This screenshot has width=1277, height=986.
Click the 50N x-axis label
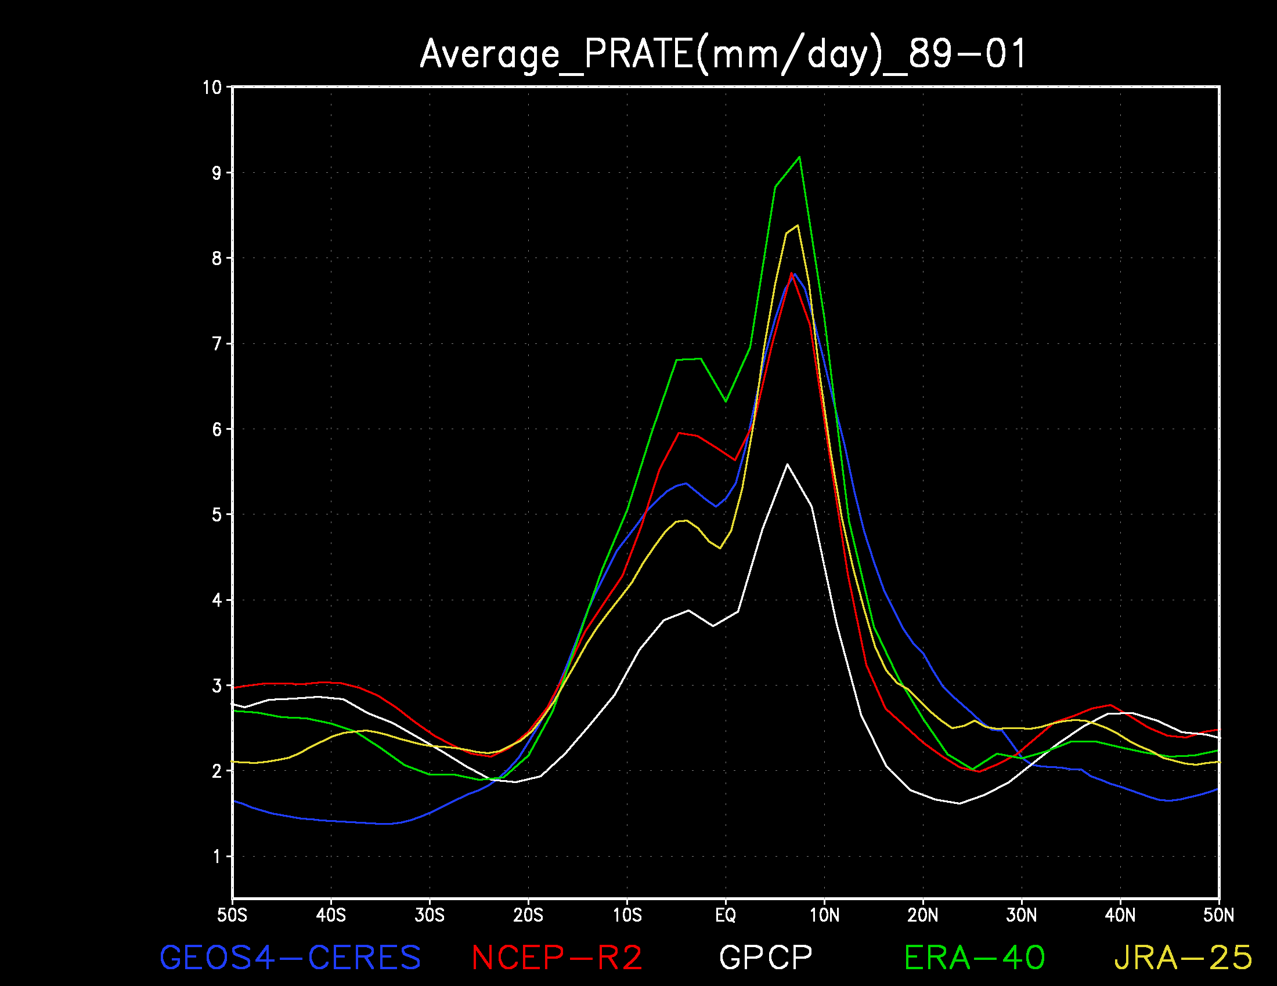(1218, 915)
